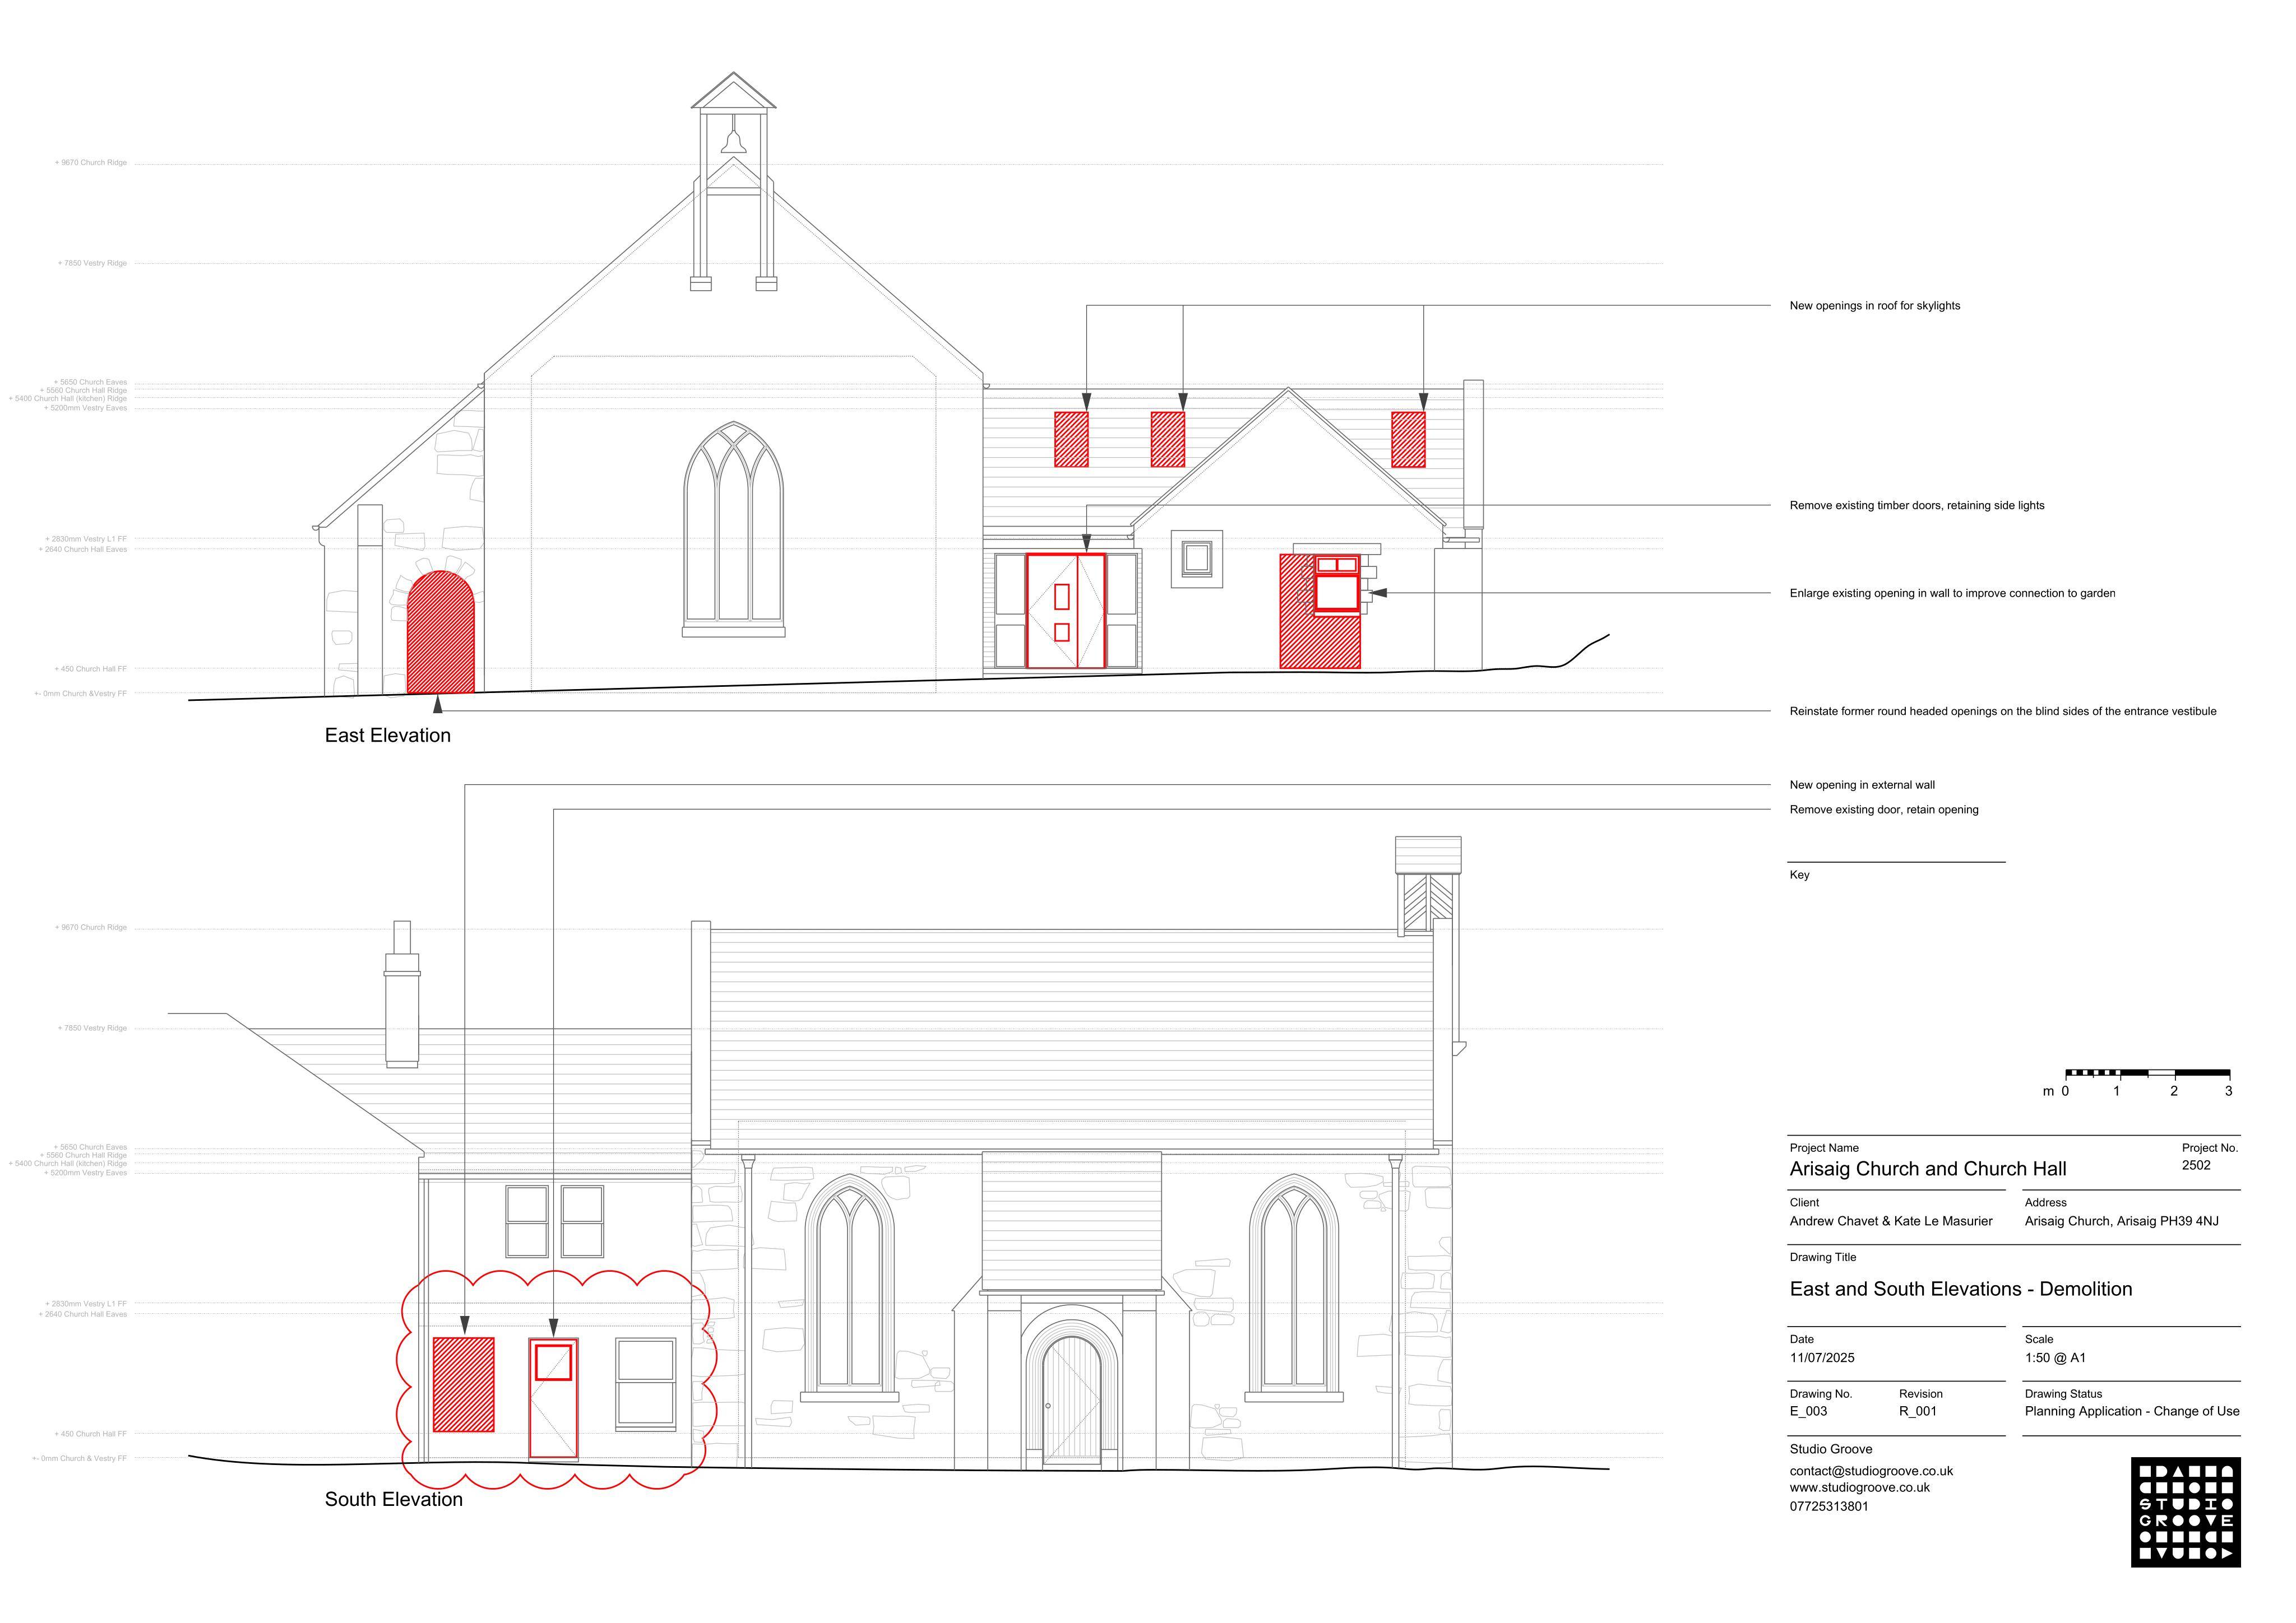Viewport: 2296px width, 1623px height.
Task: Click the red outlined door on South Elevation
Action: [x=553, y=1399]
